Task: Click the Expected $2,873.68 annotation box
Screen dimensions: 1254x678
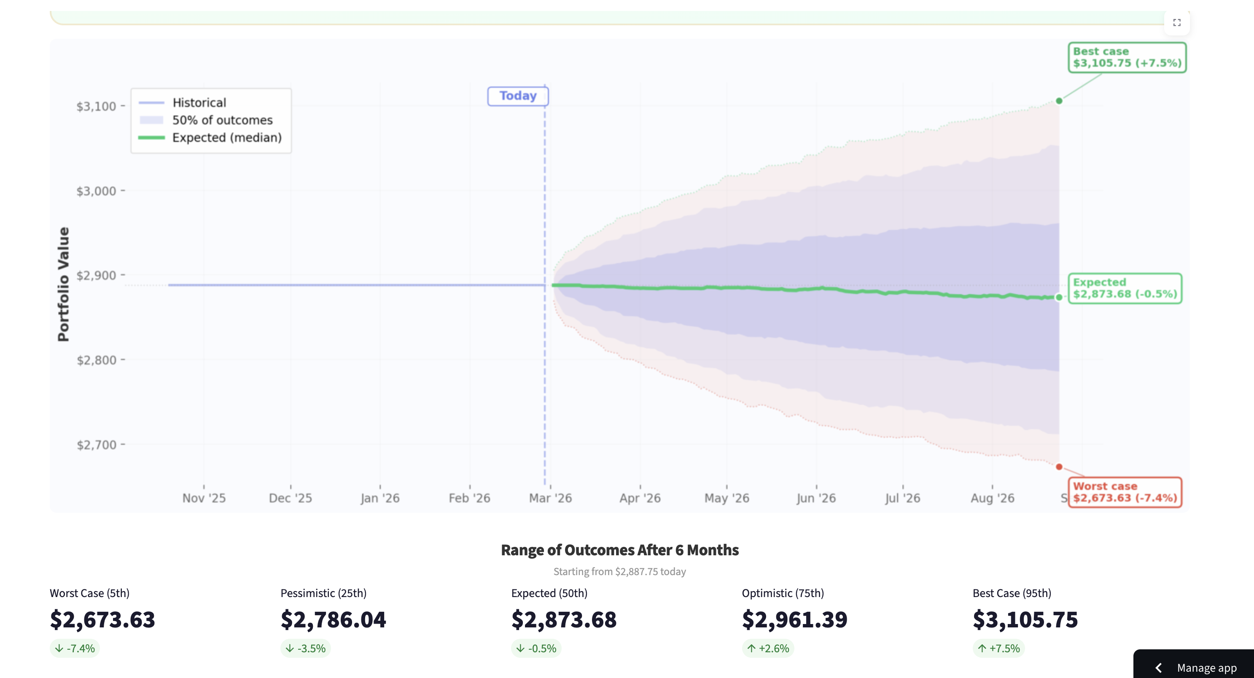Action: (1125, 288)
